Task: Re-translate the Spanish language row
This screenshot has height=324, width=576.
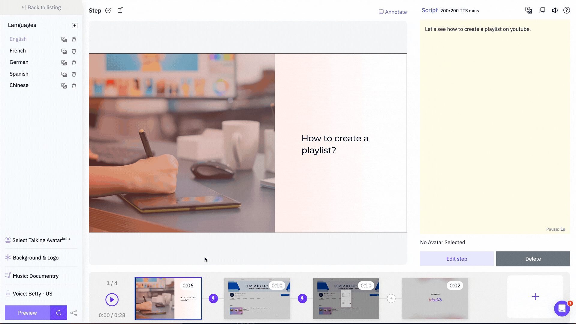Action: click(x=64, y=74)
